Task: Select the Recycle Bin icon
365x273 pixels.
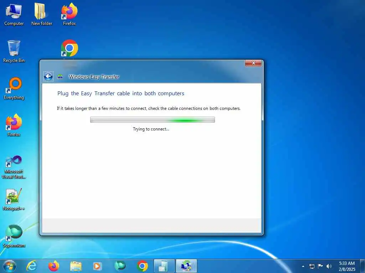Action: pos(14,52)
